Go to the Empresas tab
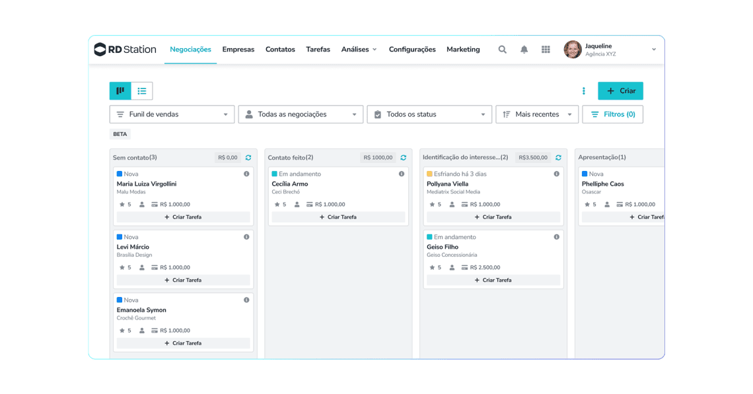The height and width of the screenshot is (394, 753). [238, 49]
